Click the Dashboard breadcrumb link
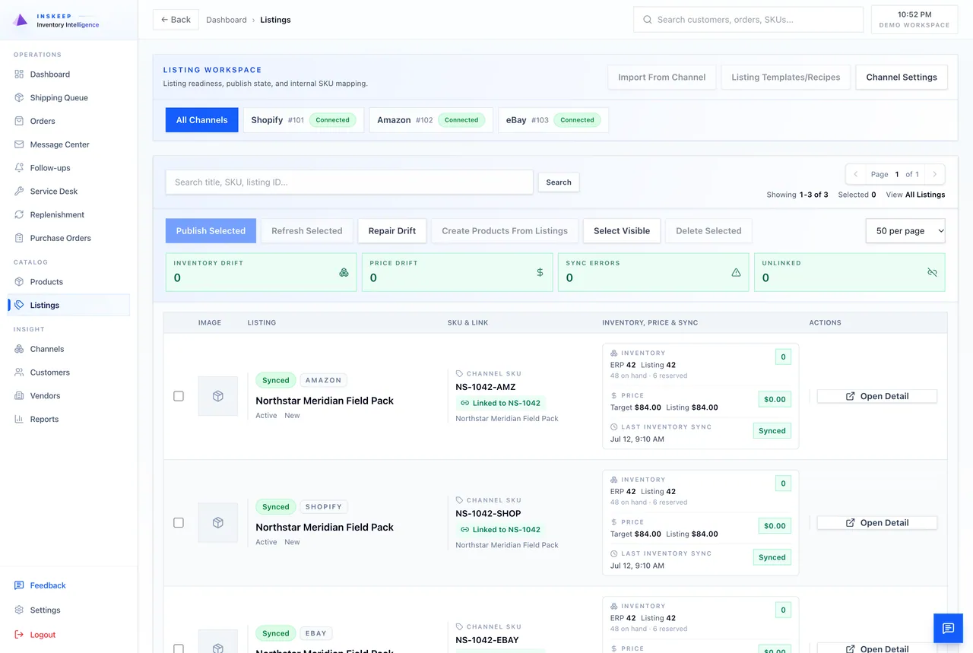Image resolution: width=973 pixels, height=653 pixels. coord(227,20)
